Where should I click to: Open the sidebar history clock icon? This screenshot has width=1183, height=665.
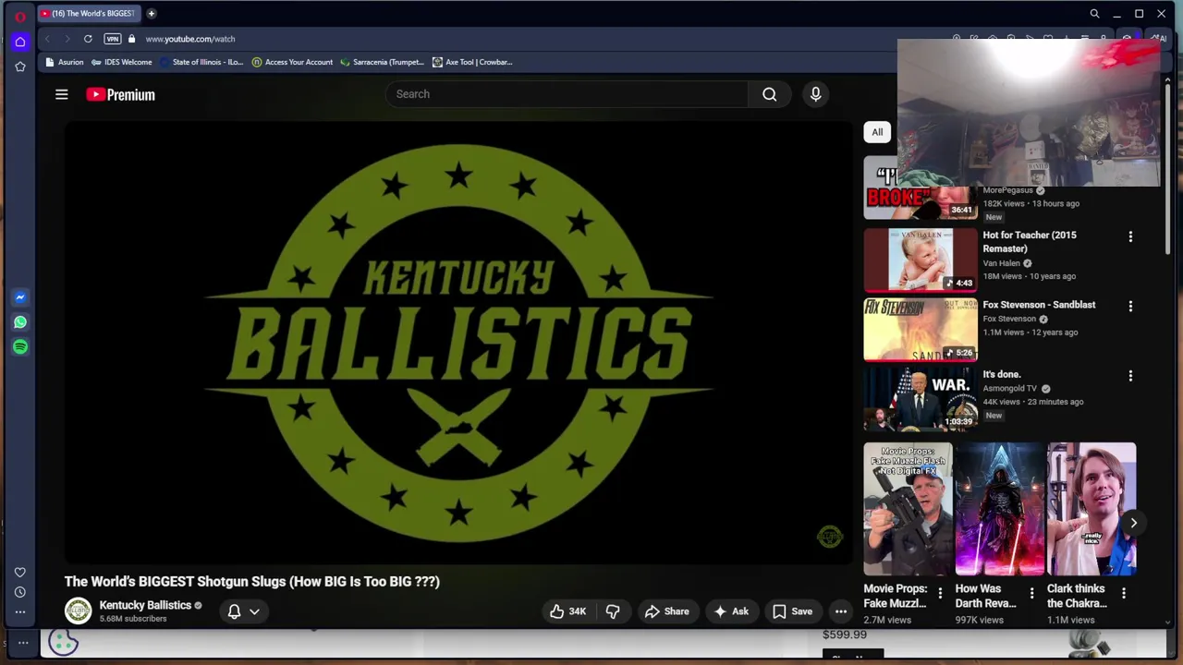pyautogui.click(x=20, y=592)
